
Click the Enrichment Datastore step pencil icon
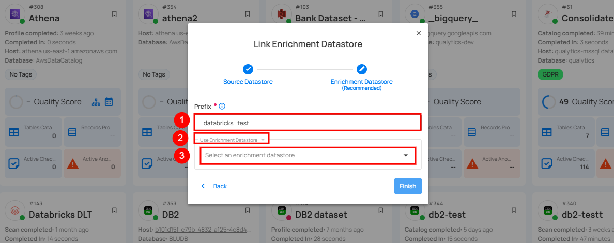pos(362,69)
